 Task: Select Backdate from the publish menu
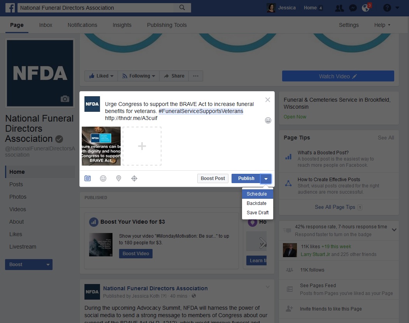click(258, 203)
